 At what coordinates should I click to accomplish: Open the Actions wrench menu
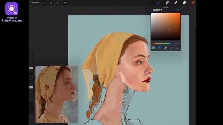(44, 3)
